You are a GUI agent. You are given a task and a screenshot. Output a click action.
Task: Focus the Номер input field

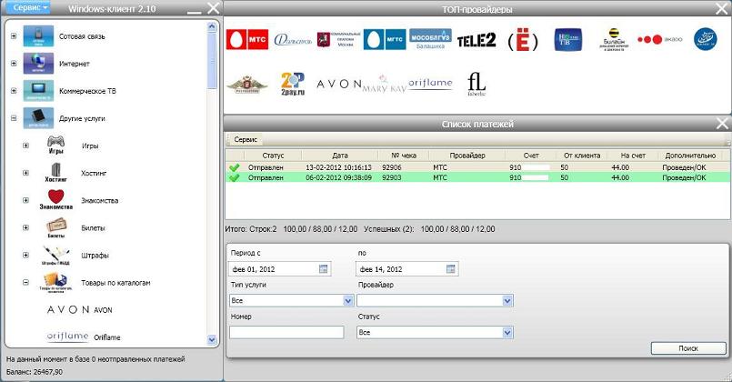pyautogui.click(x=286, y=332)
